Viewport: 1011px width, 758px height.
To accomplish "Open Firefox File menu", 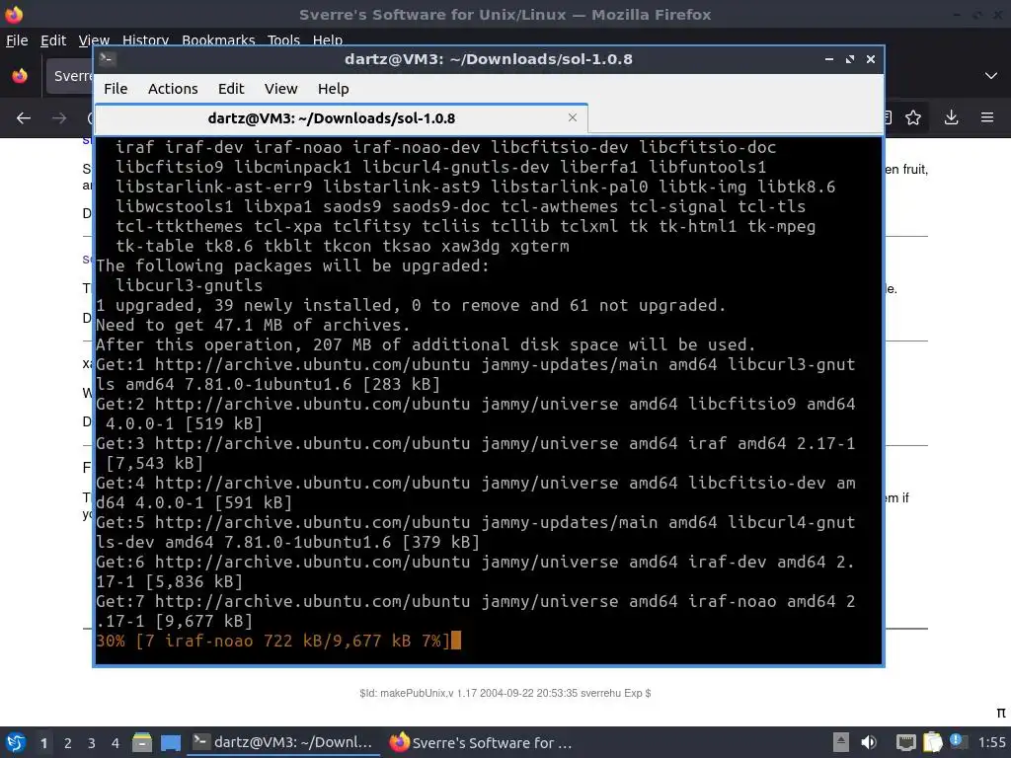I will (17, 39).
